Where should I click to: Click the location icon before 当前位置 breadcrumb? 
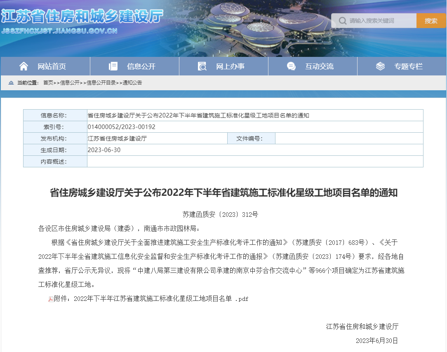(x=11, y=82)
